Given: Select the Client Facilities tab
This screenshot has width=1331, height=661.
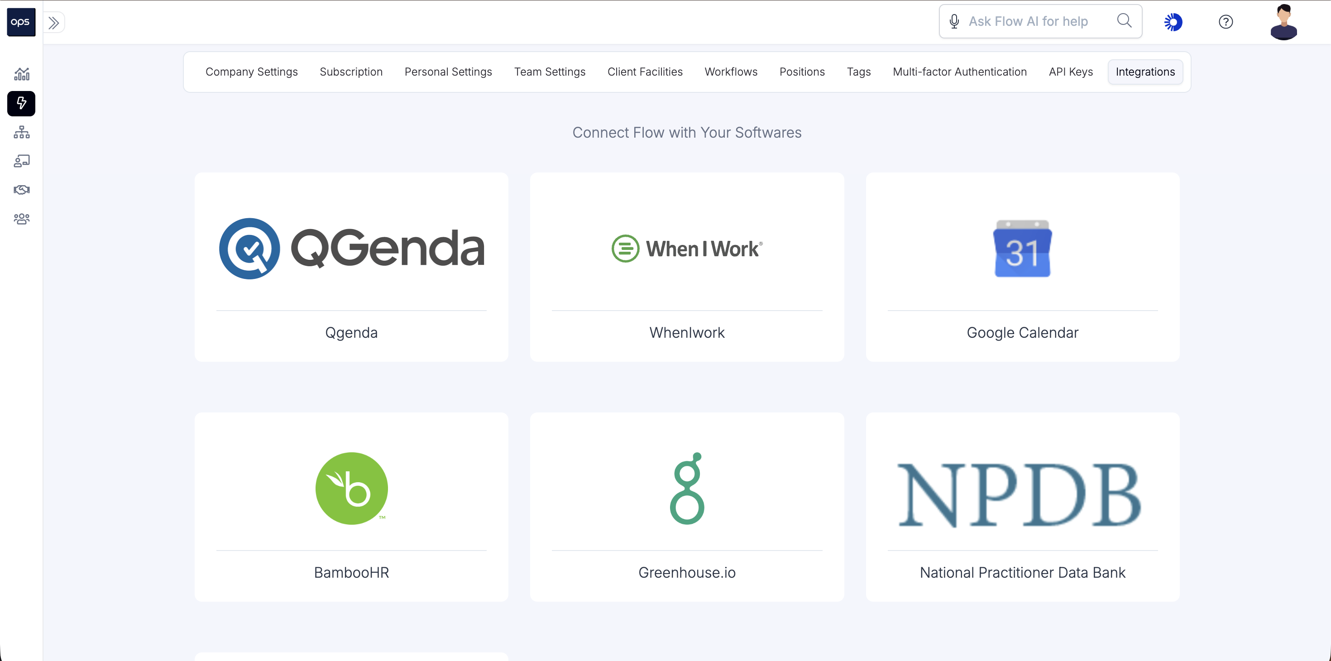Looking at the screenshot, I should [645, 72].
